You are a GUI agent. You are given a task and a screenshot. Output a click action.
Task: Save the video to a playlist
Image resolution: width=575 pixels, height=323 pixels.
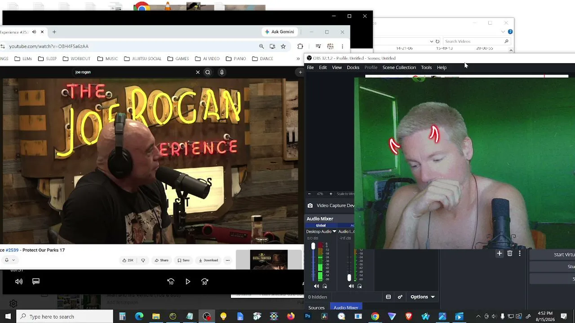click(183, 260)
